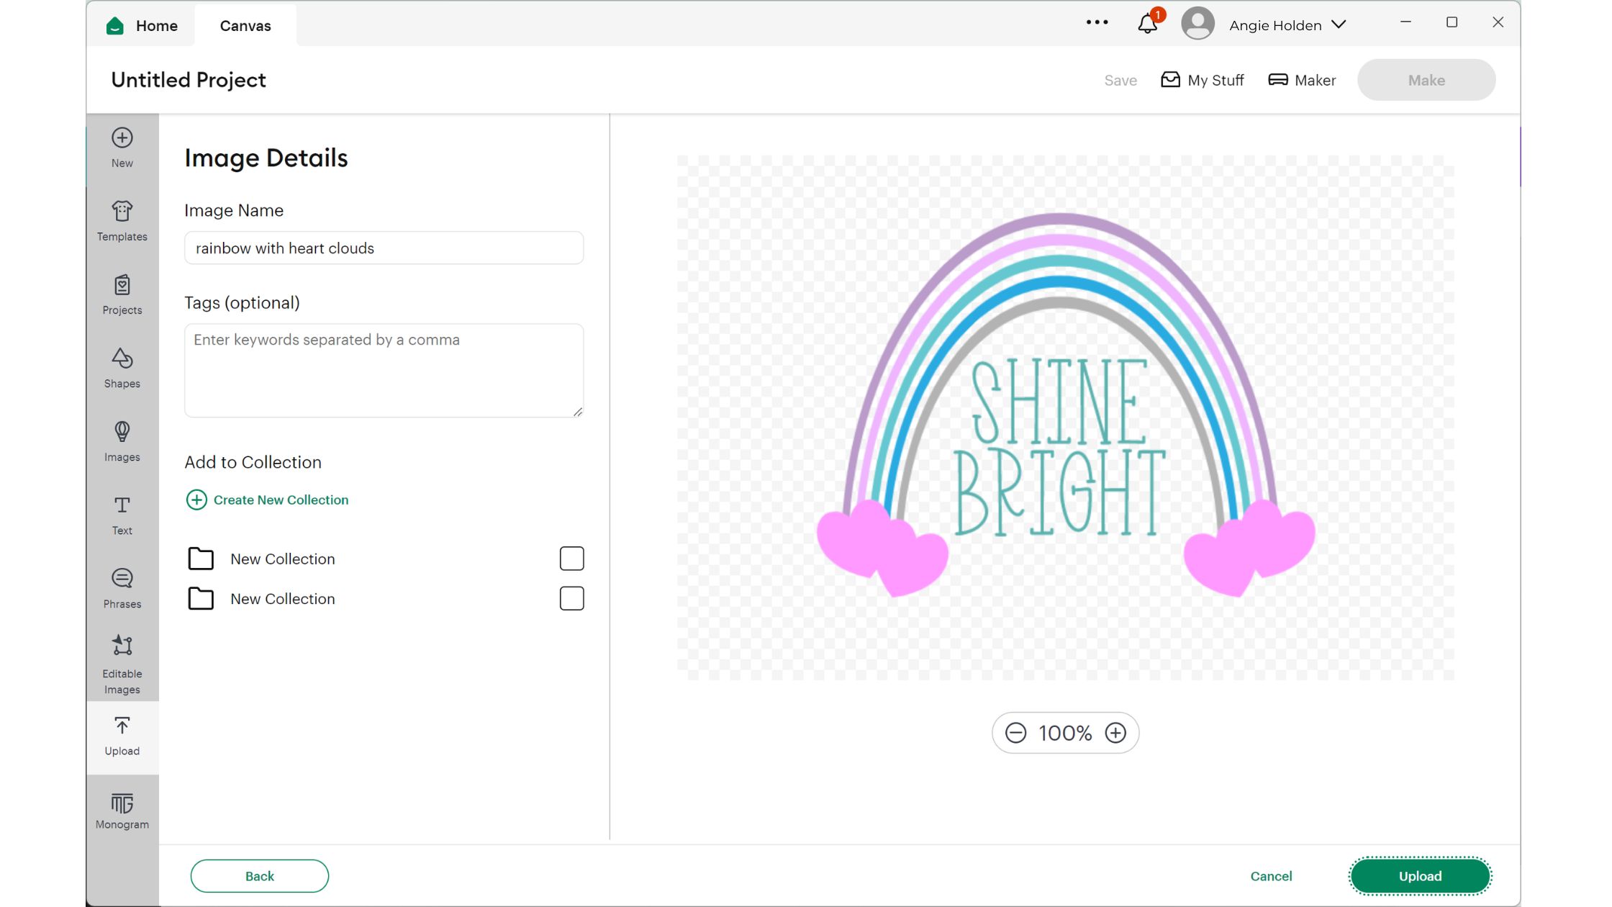Open the Projects sidebar icon

click(x=122, y=294)
